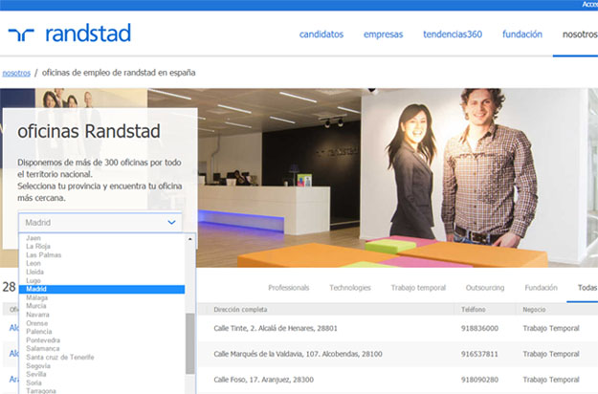Select Leon from province list
598x394 pixels.
tap(33, 263)
